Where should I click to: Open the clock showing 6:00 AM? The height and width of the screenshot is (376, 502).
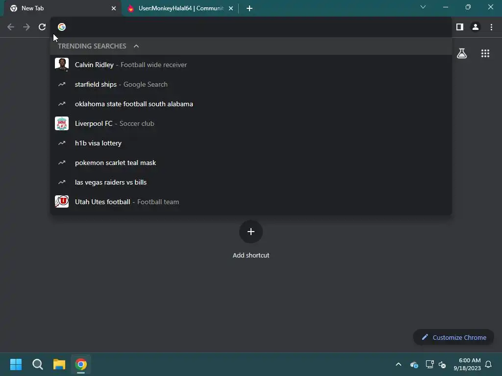467,364
